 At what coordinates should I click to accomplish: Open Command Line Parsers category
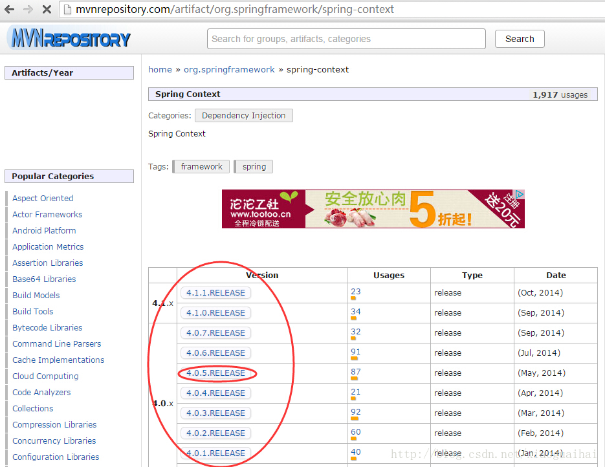(57, 344)
